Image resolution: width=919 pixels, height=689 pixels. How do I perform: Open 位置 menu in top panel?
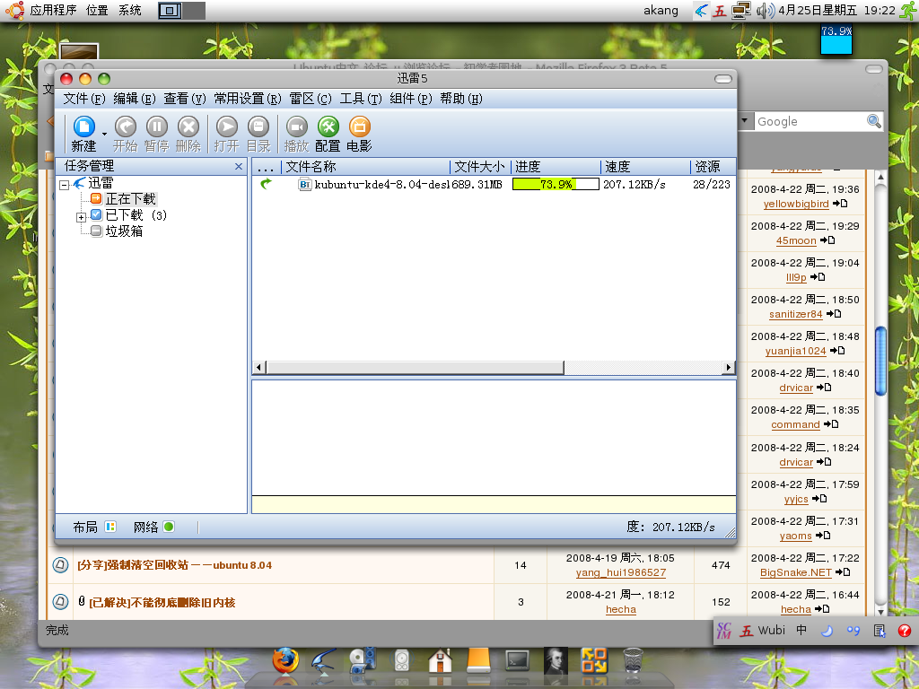coord(97,10)
